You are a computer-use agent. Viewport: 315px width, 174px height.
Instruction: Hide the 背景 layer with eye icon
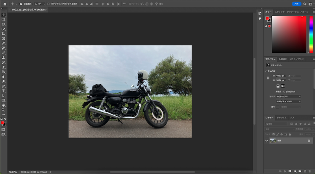[x=267, y=141]
